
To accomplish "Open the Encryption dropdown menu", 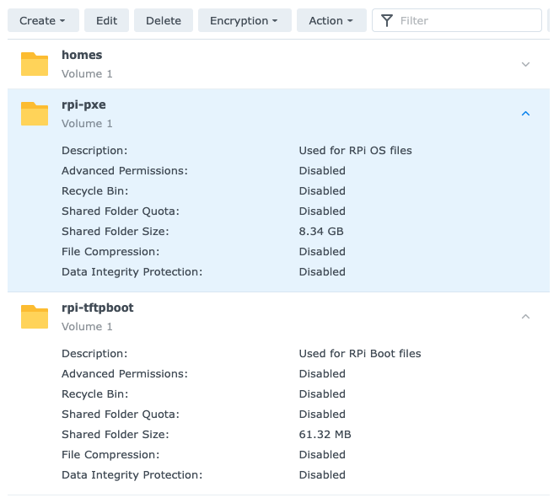I will coord(245,21).
